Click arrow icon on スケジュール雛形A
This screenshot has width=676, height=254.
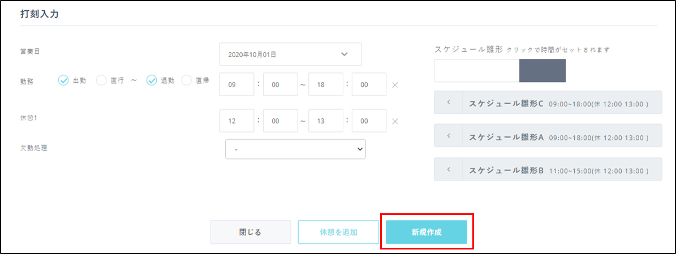[x=448, y=136]
